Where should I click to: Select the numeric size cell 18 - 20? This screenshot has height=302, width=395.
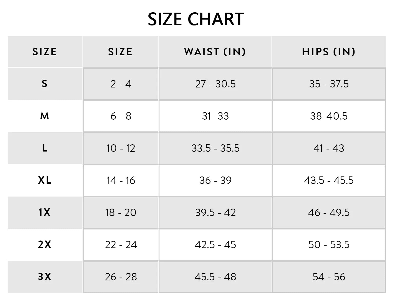(121, 212)
